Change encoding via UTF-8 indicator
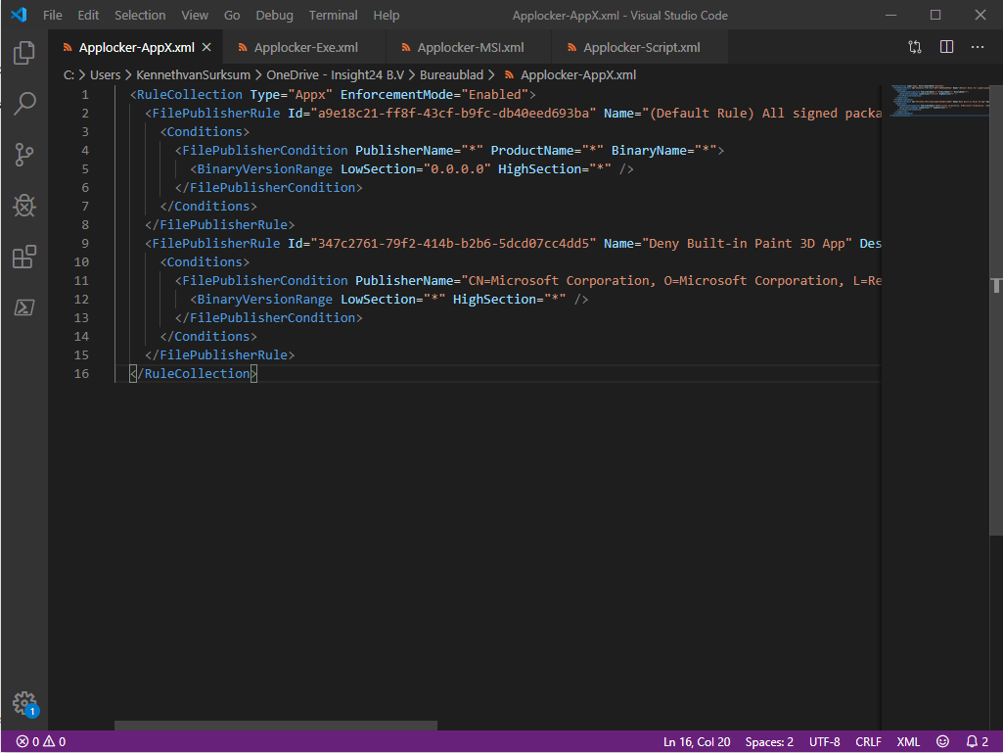Viewport: 1003px width, 753px height. [x=825, y=741]
